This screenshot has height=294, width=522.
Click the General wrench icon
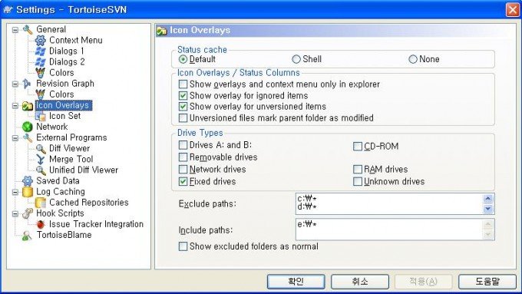(x=28, y=30)
